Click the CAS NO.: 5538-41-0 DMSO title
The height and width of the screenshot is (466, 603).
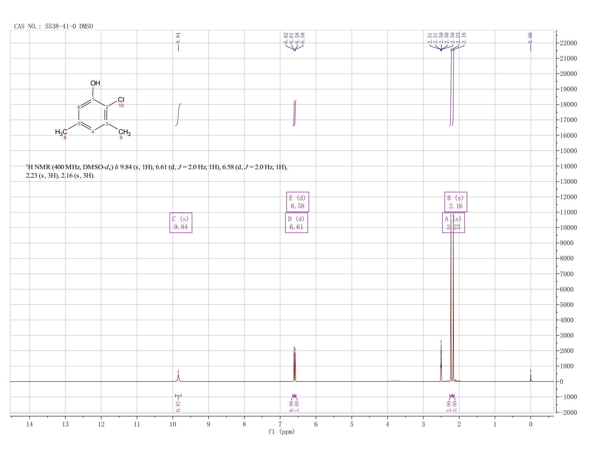[x=54, y=26]
